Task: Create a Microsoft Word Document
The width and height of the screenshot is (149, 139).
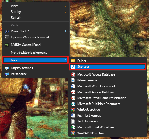Action: pos(108,86)
